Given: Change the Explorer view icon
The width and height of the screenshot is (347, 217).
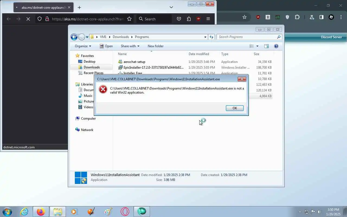Looking at the screenshot, I should click(252, 46).
